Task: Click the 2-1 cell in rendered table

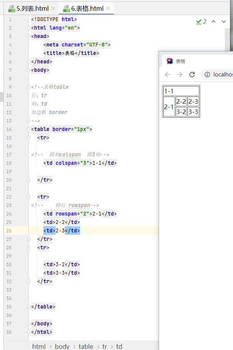Action: point(169,107)
